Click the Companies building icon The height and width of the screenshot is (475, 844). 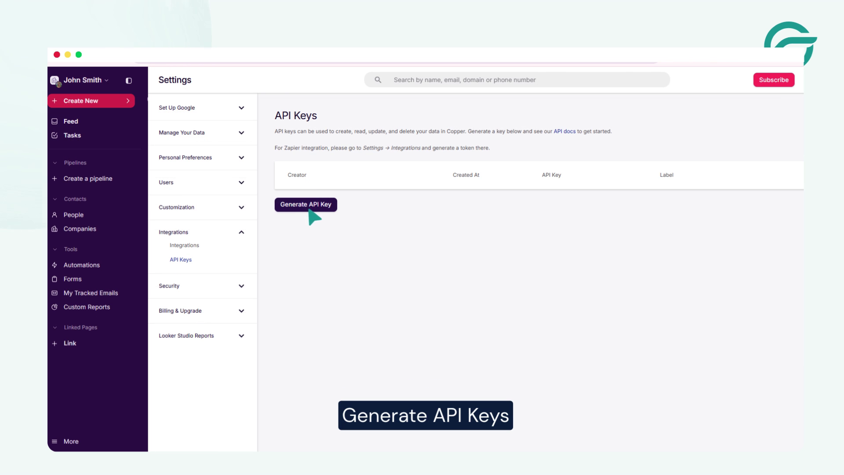[x=55, y=229]
